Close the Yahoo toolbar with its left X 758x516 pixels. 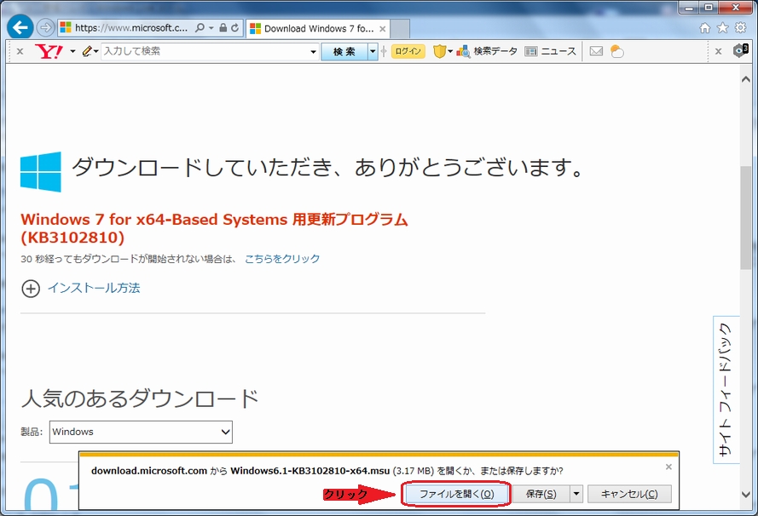point(20,51)
